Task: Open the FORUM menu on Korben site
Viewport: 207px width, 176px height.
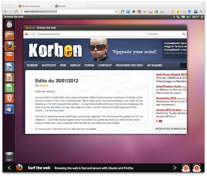Action: tap(89, 65)
